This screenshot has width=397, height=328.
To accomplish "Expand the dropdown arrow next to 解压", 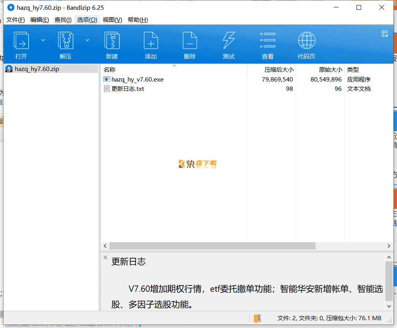I will click(87, 40).
